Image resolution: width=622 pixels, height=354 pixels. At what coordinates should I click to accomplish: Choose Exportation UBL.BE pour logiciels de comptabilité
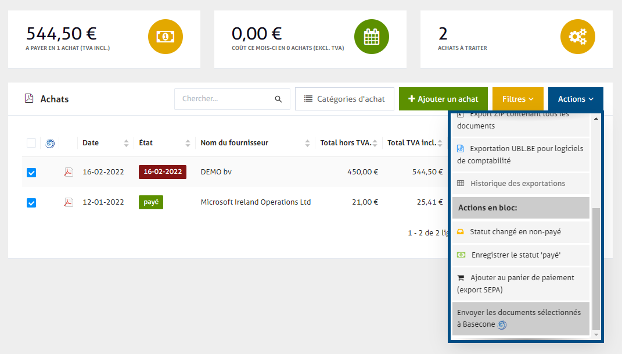coord(520,154)
